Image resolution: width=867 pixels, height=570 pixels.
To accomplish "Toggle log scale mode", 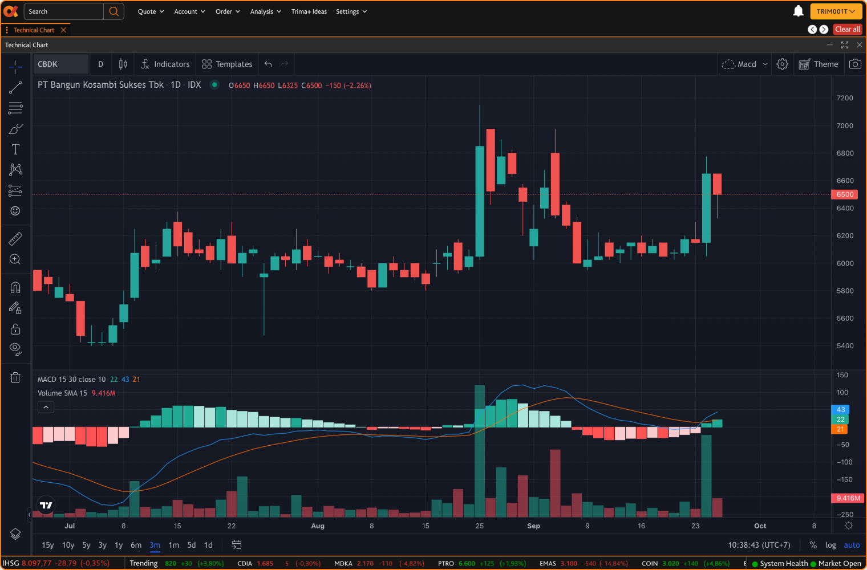I will 830,545.
